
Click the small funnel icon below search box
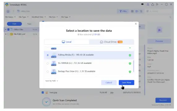point(170,17)
